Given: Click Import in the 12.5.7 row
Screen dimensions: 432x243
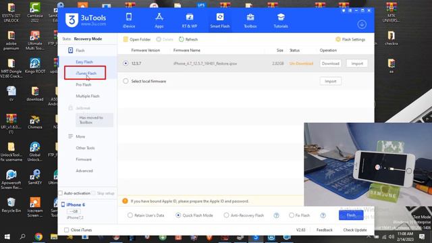Looking at the screenshot, I should 357,63.
